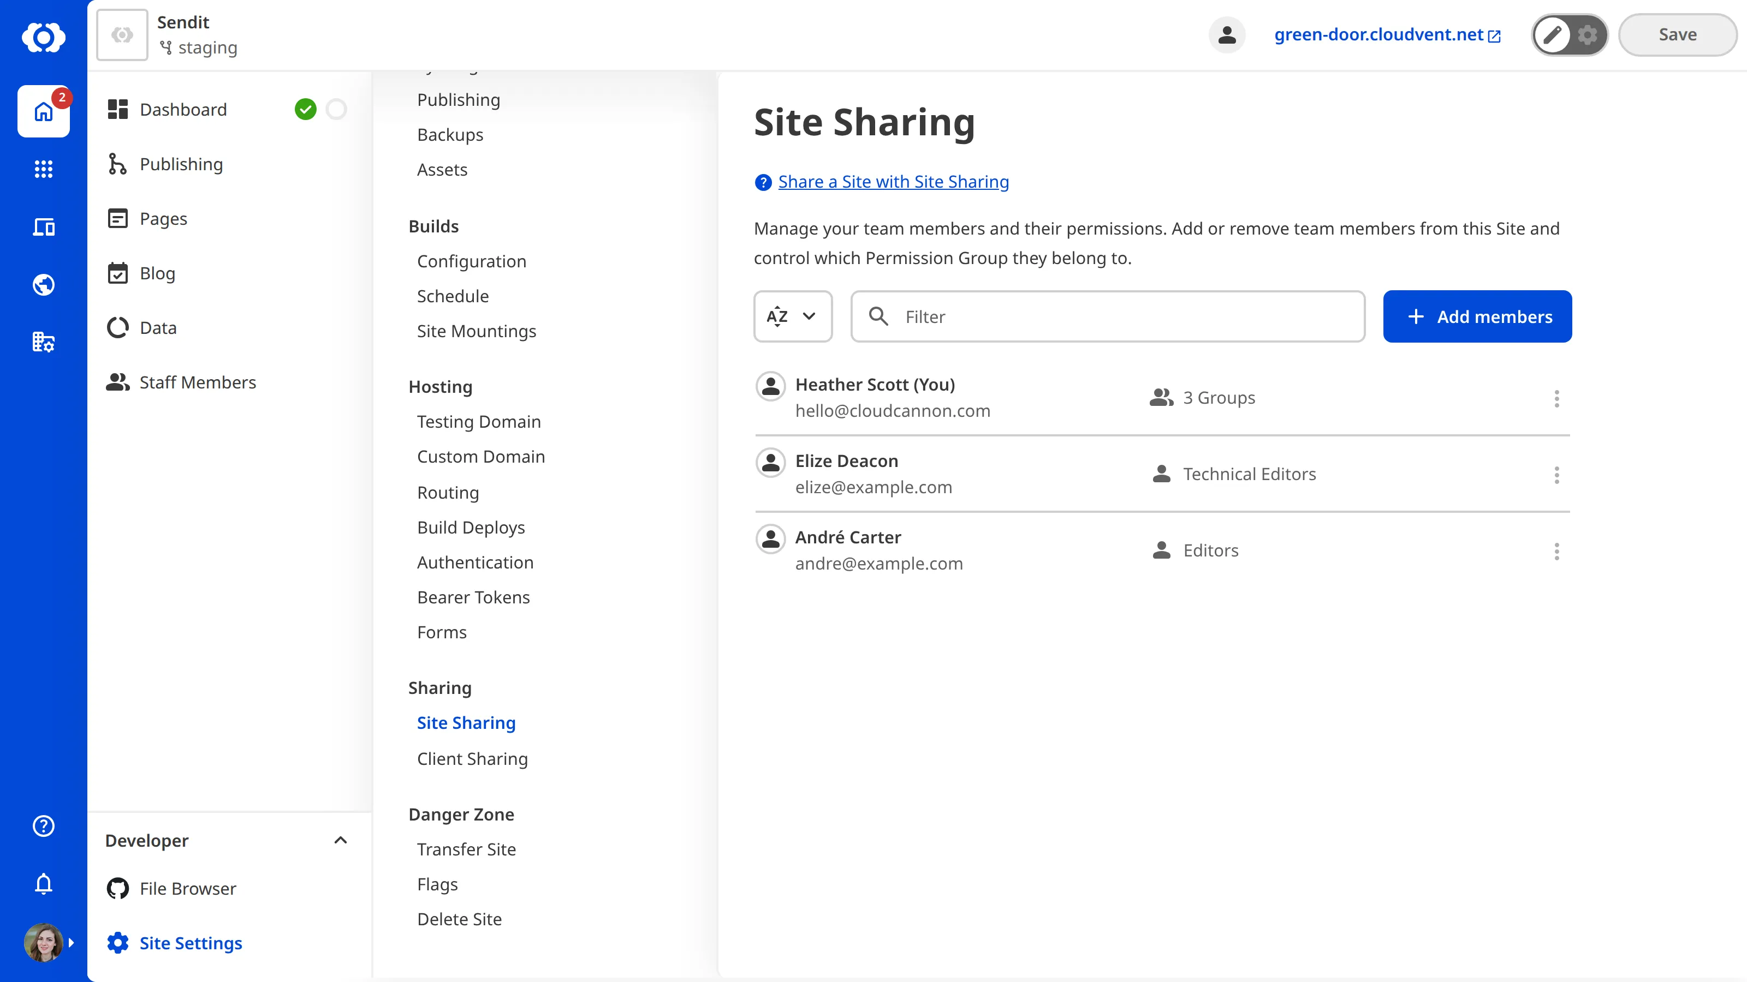The image size is (1747, 982).
Task: Open André Carter's three-dot options menu
Action: [1556, 552]
